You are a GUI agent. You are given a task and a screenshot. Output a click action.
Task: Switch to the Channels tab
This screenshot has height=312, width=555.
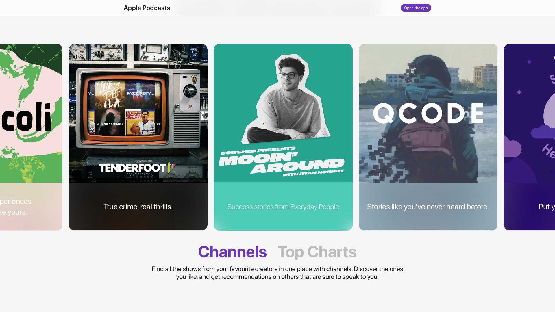232,252
